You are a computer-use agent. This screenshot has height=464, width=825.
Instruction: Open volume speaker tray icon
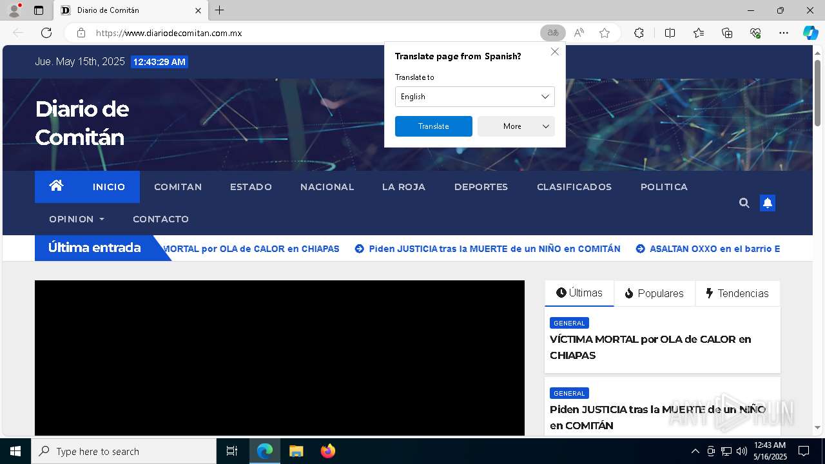[x=742, y=451]
